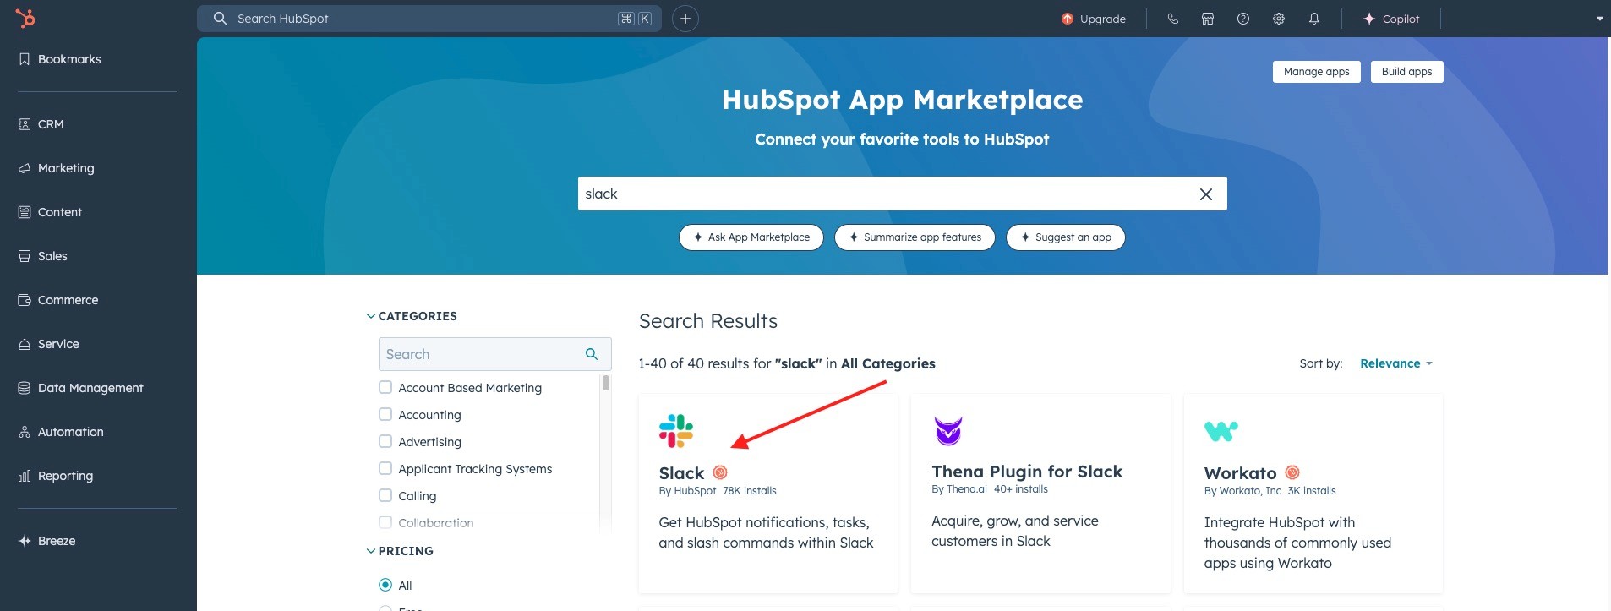Screen dimensions: 1611x611
Task: Open the Slack app title link
Action: [681, 473]
